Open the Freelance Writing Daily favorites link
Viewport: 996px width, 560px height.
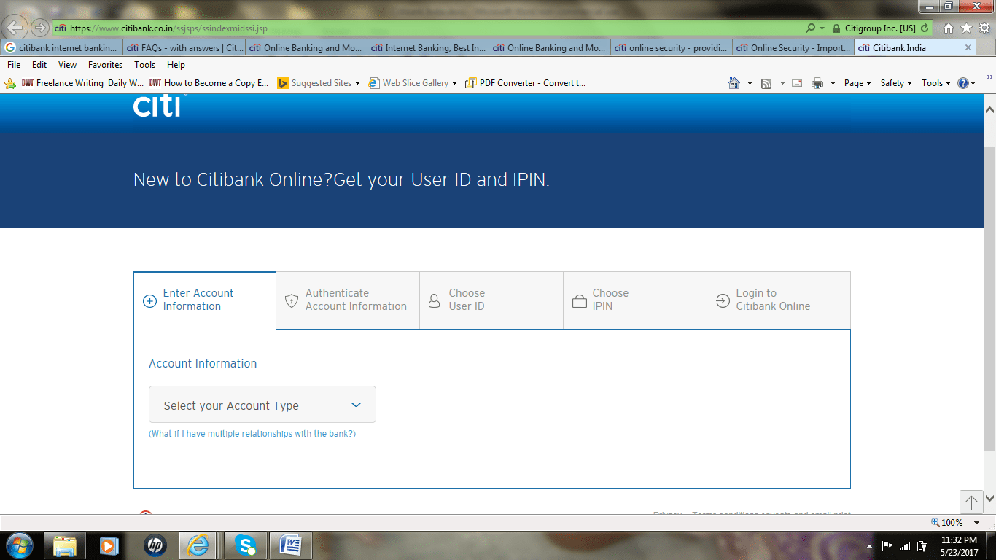pos(82,83)
